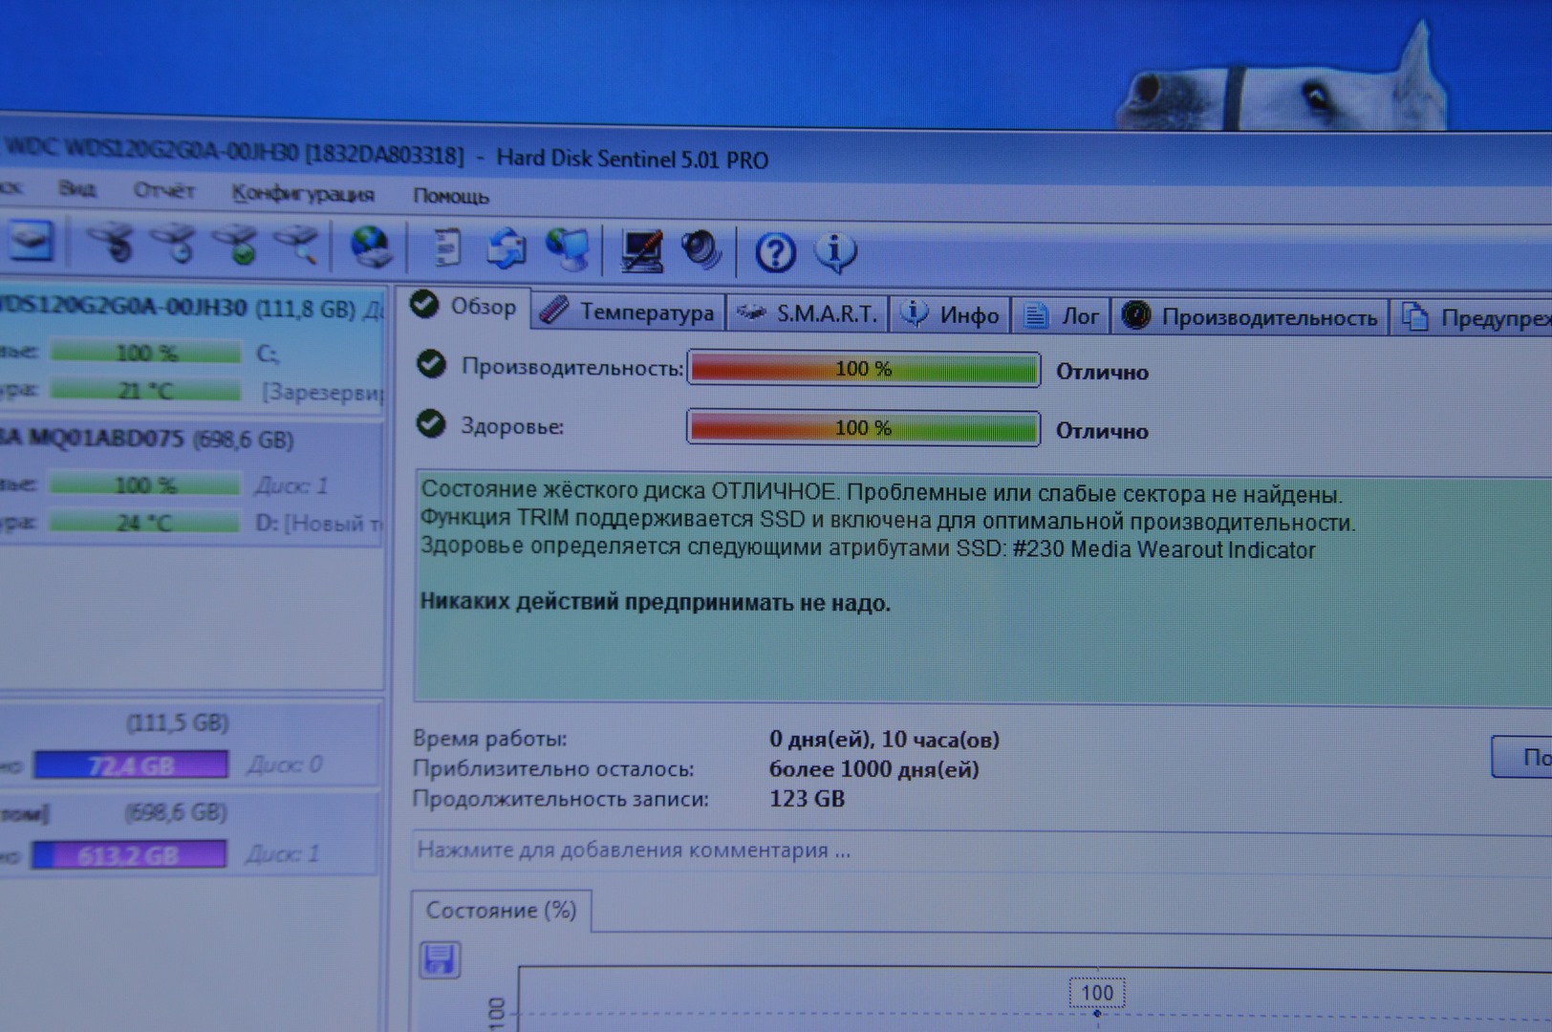Click the green check icon beside Здоровье
This screenshot has height=1032, width=1552.
(432, 423)
